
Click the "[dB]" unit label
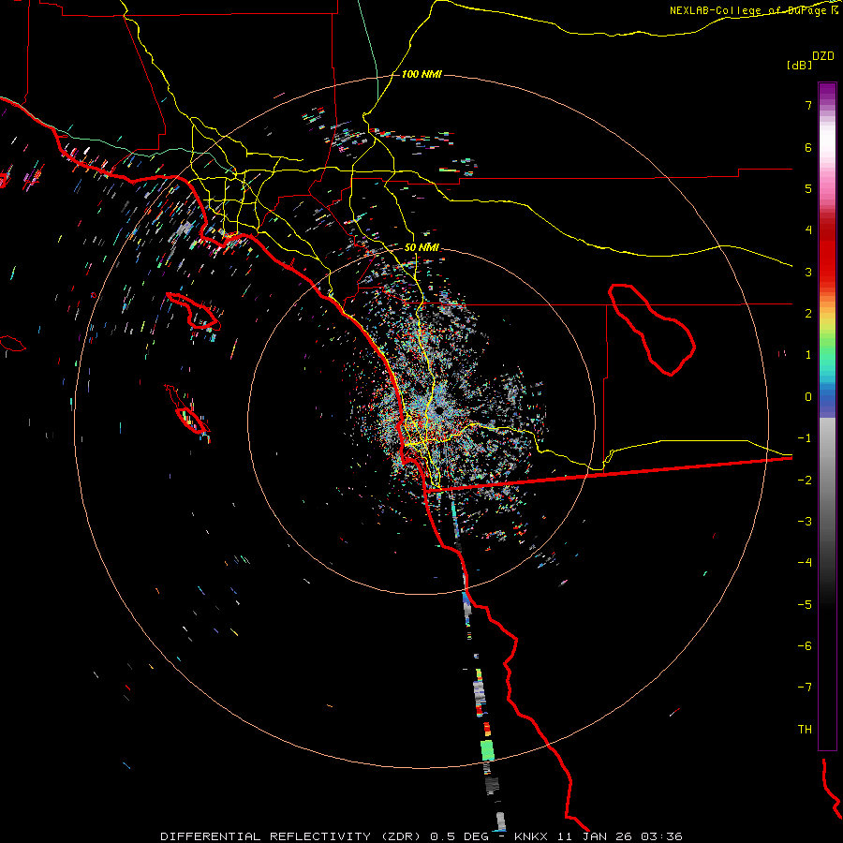pyautogui.click(x=799, y=65)
